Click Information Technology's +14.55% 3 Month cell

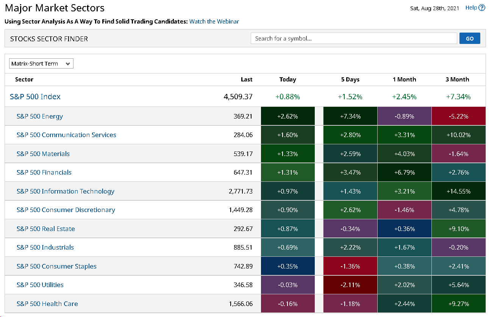pos(458,191)
